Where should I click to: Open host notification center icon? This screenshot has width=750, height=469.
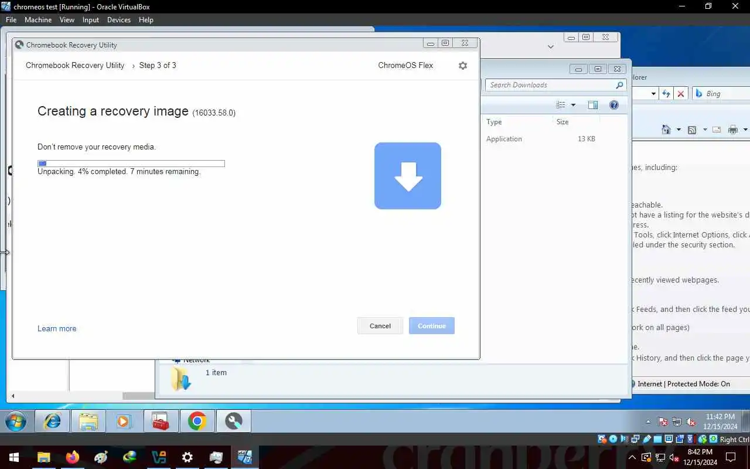click(x=731, y=457)
